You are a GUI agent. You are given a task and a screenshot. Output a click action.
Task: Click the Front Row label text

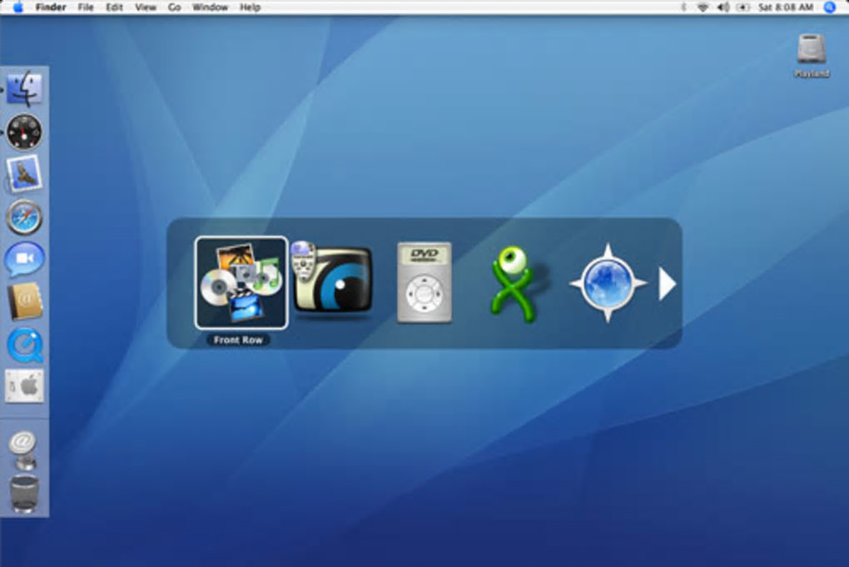pyautogui.click(x=238, y=340)
